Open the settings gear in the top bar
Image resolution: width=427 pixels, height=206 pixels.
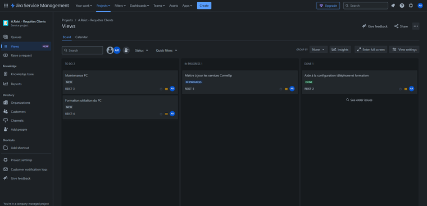411,6
